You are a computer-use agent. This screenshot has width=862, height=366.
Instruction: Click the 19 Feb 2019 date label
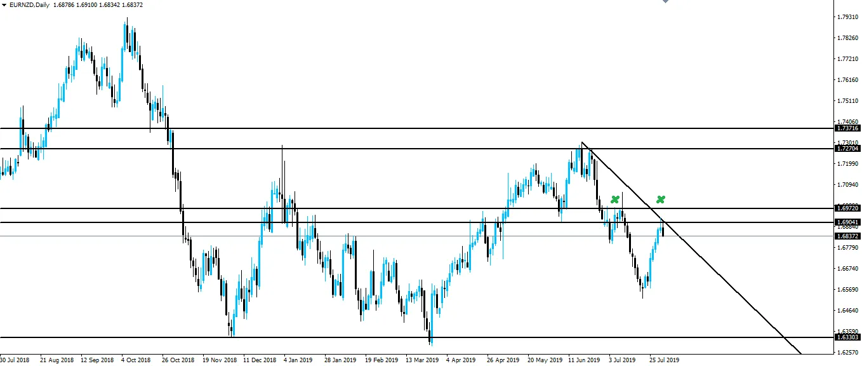pyautogui.click(x=381, y=360)
